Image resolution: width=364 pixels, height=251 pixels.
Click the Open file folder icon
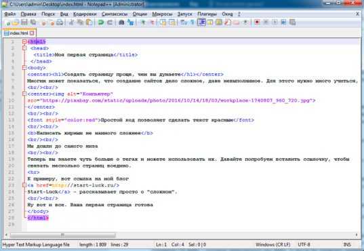(16, 22)
